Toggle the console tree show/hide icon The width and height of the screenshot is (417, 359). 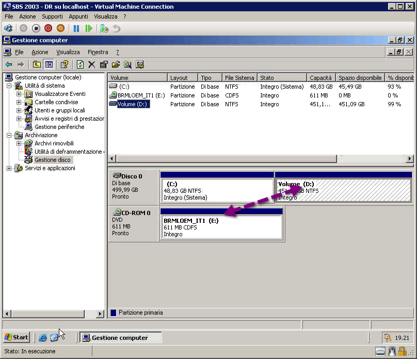tap(49, 64)
